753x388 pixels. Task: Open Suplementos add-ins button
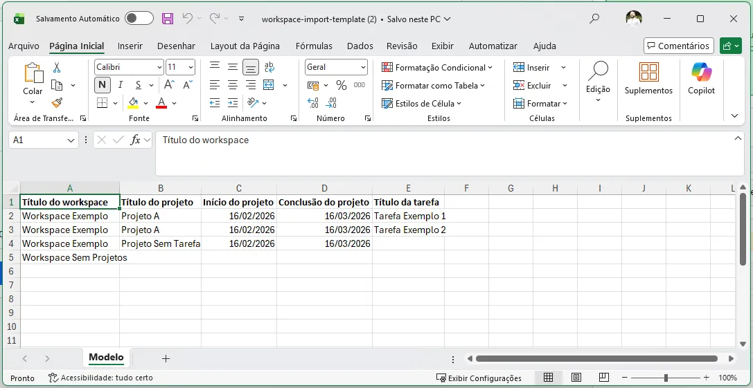tap(648, 79)
